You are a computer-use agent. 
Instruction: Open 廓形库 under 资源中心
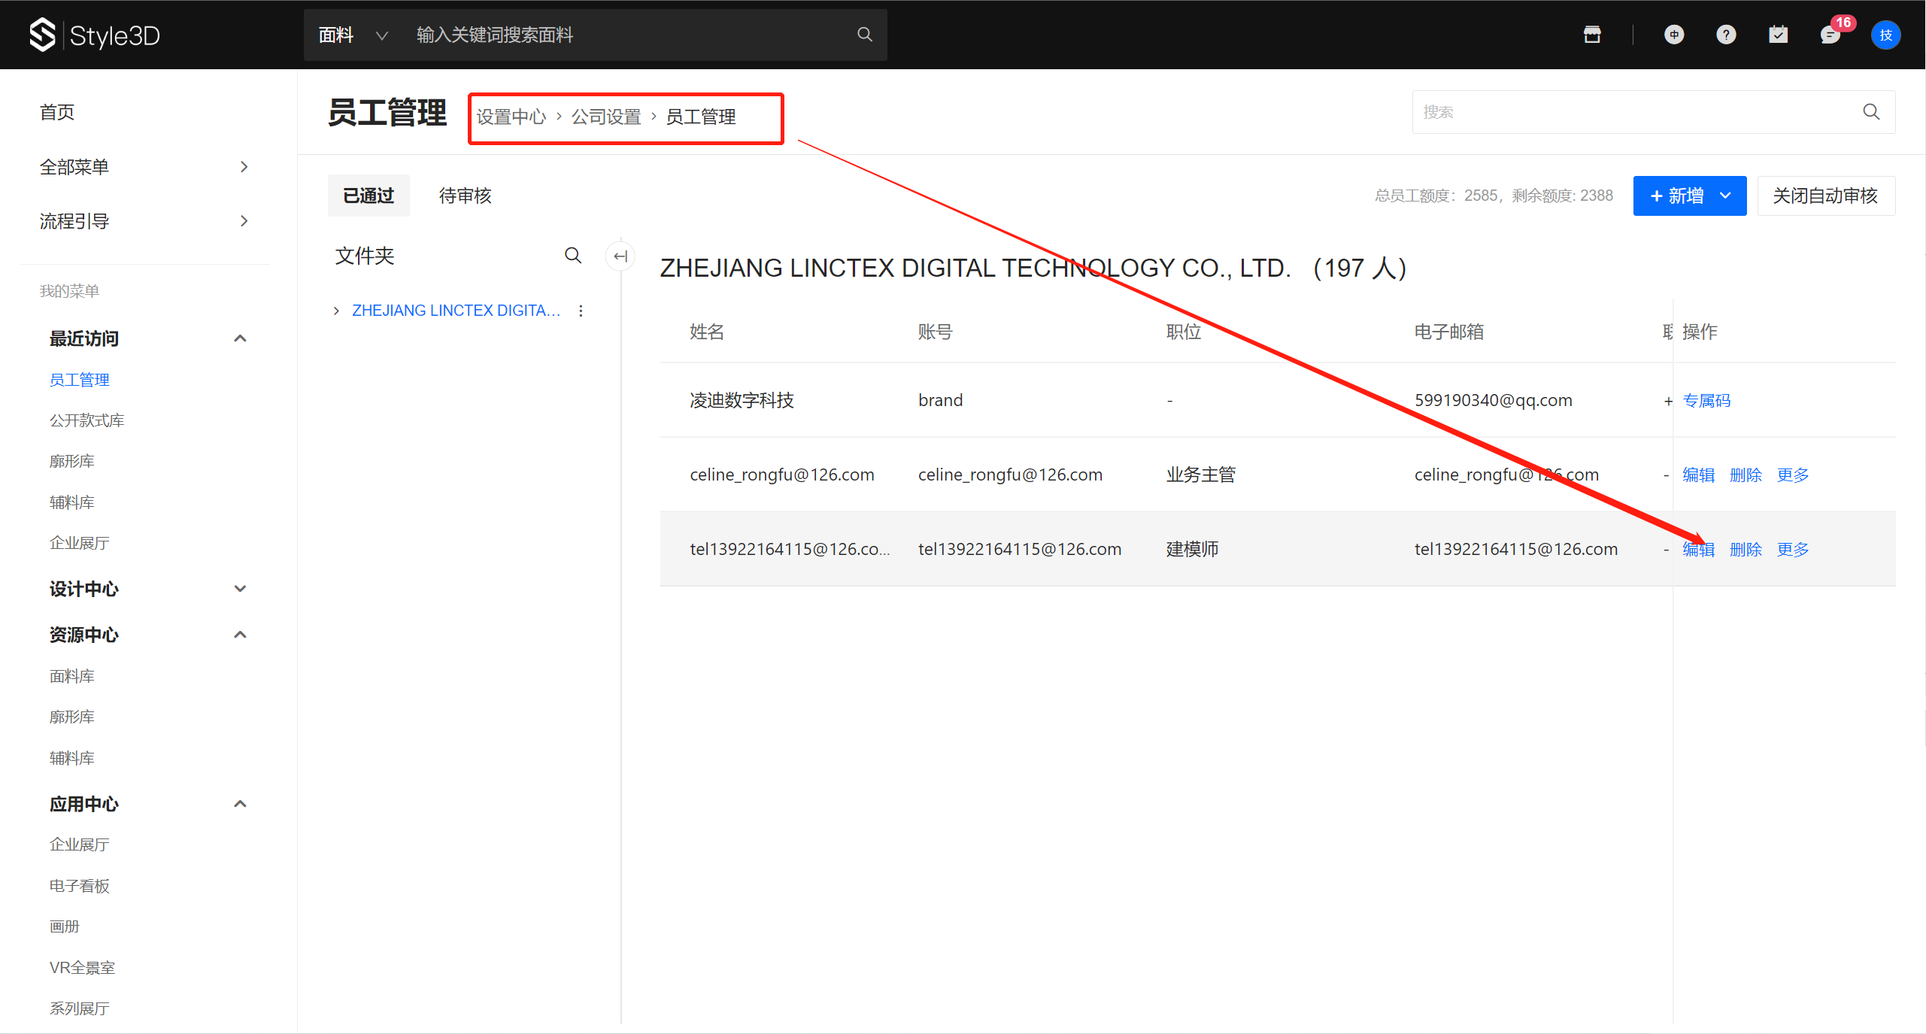(x=72, y=717)
